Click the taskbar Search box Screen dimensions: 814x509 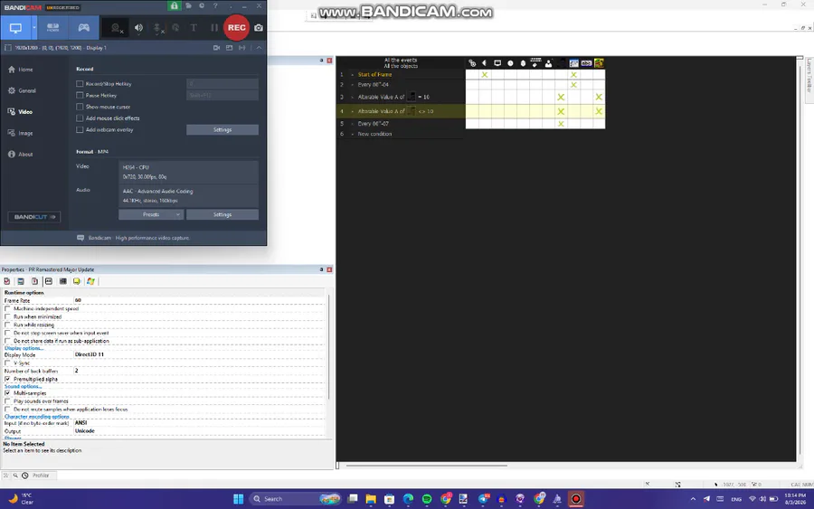295,499
